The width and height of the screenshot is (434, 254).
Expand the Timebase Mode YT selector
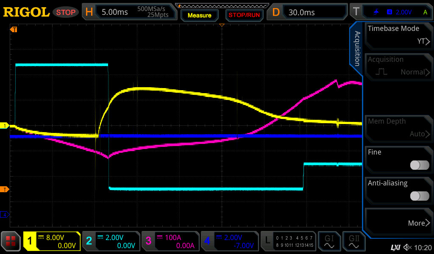(398, 35)
